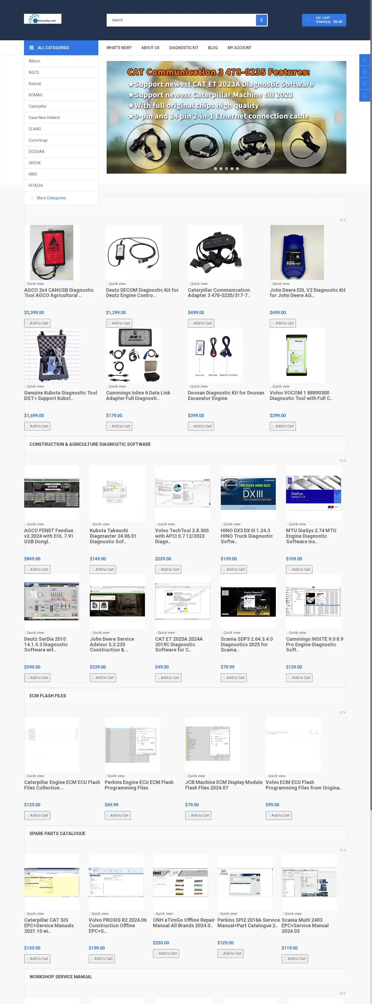Click the bottom blue floating sidebar icon
This screenshot has width=372, height=1004.
tap(365, 96)
